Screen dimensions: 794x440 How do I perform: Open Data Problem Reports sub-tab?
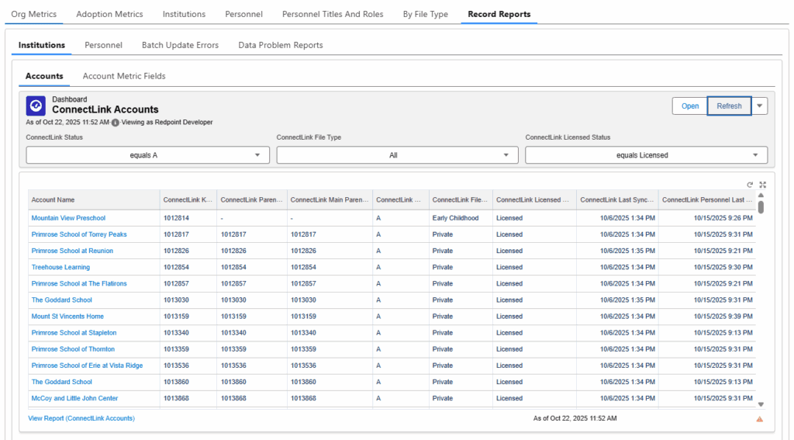coord(281,45)
